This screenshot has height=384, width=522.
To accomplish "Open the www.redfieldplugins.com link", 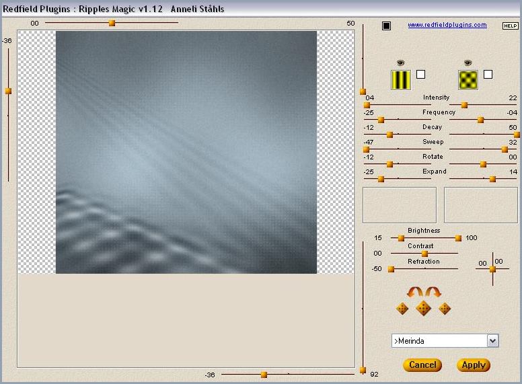I will 447,25.
